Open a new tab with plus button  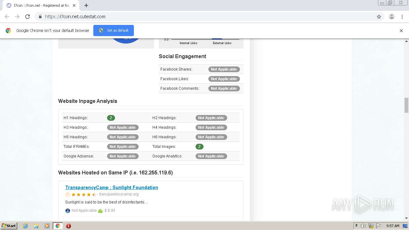[86, 5]
